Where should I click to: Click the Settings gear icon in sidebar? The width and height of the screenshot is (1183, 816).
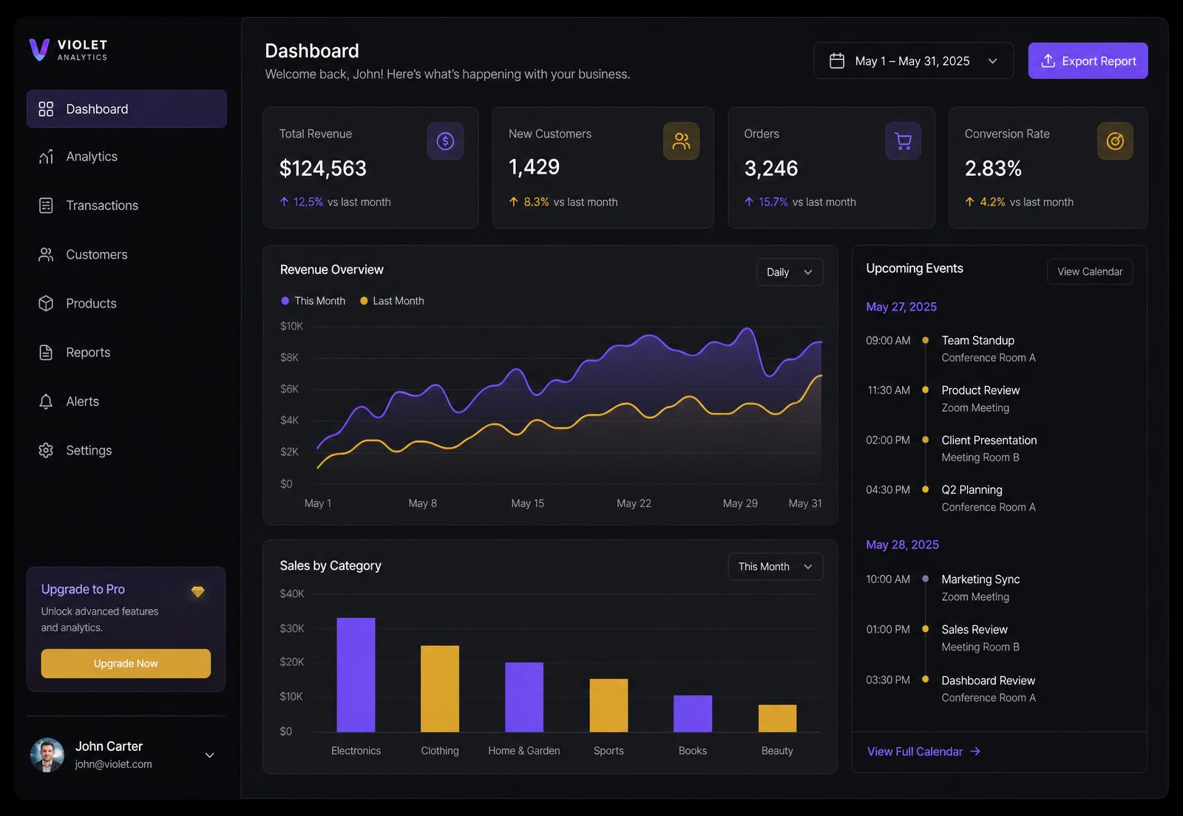[46, 450]
